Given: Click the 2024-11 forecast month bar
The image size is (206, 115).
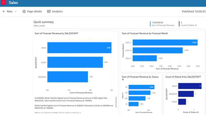Looking at the screenshot, I should click(x=165, y=42).
